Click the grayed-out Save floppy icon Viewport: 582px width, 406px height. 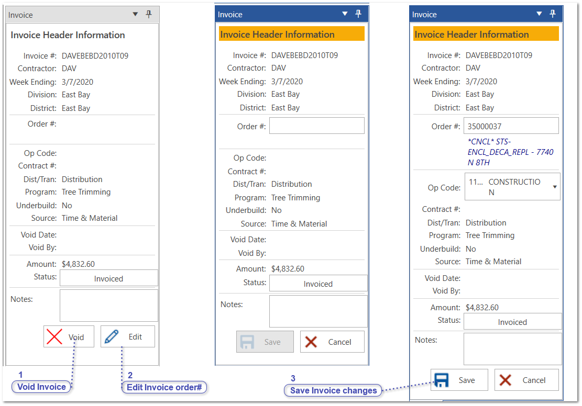247,342
